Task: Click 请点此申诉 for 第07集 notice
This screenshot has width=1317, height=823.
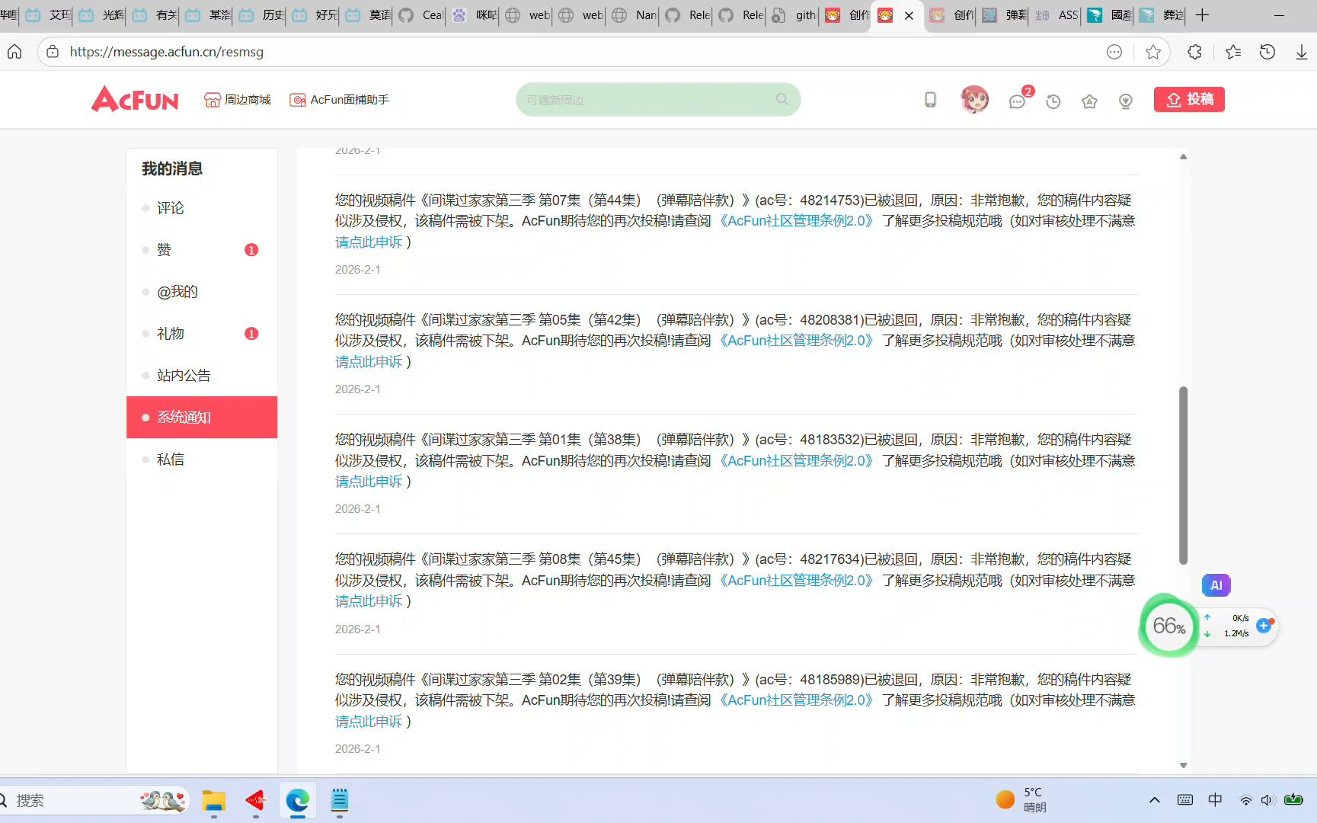Action: (369, 242)
